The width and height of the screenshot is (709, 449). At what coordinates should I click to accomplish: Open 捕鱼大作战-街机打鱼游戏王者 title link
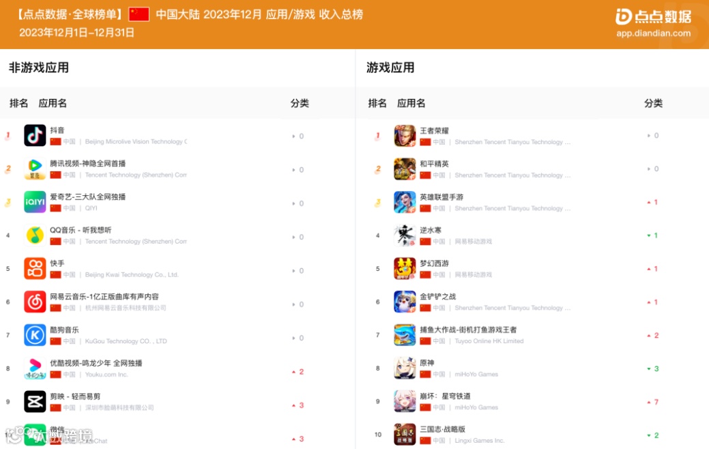pyautogui.click(x=468, y=330)
